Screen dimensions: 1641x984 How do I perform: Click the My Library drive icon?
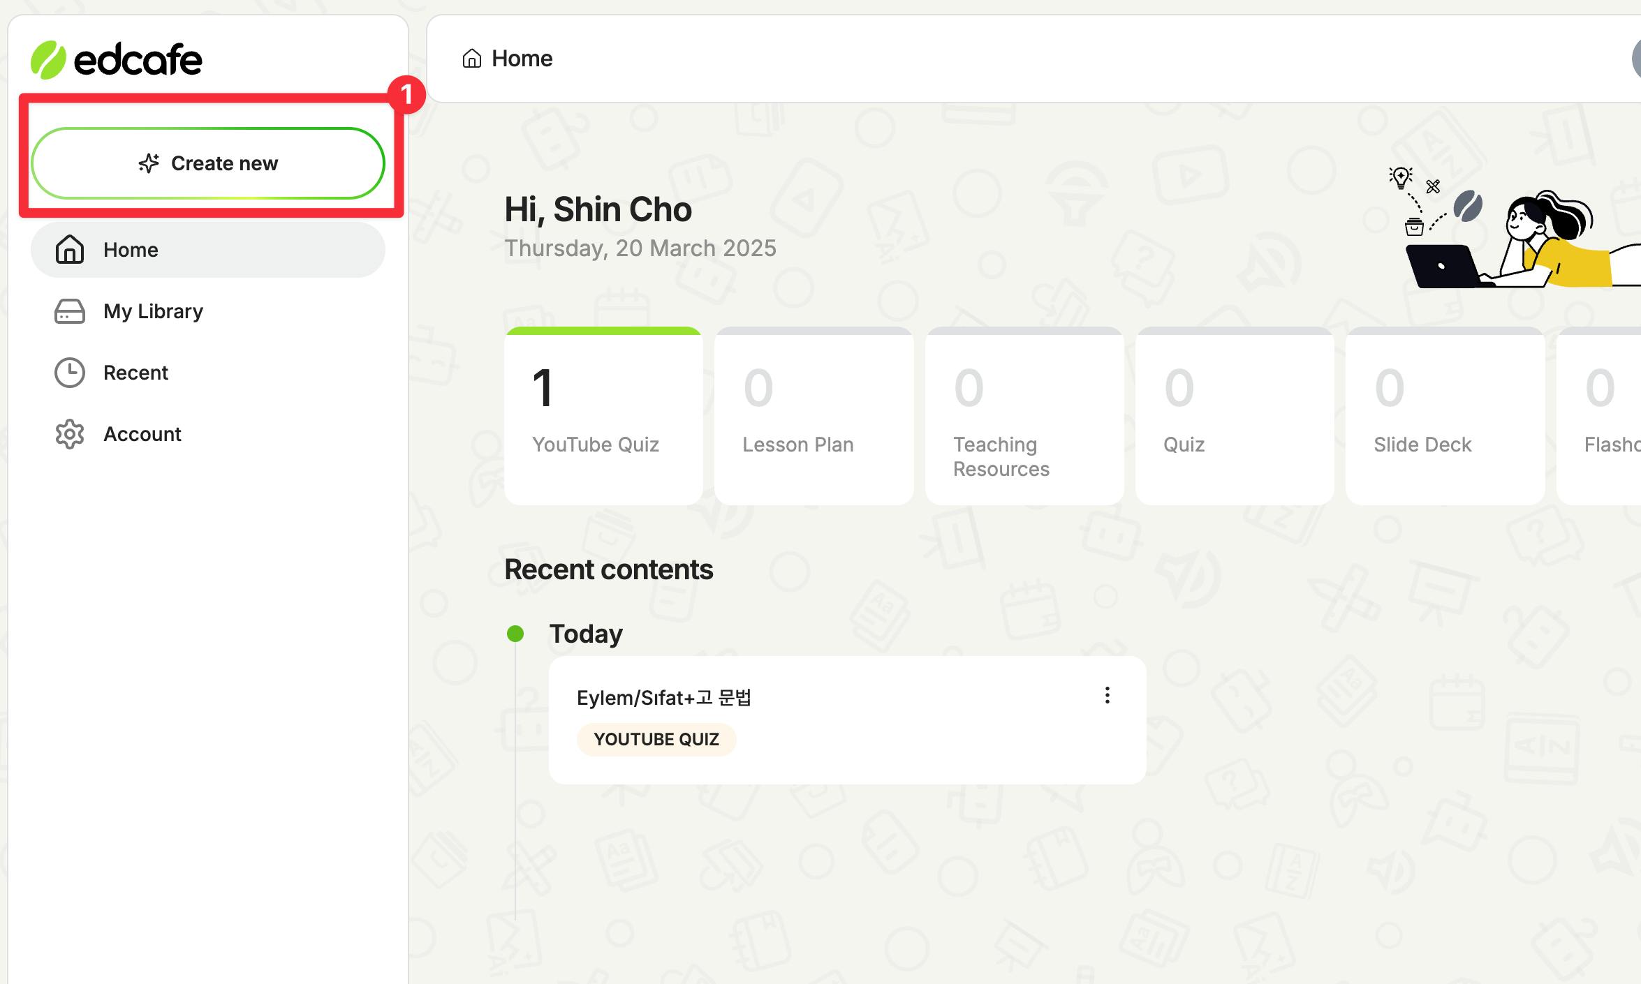pos(70,311)
